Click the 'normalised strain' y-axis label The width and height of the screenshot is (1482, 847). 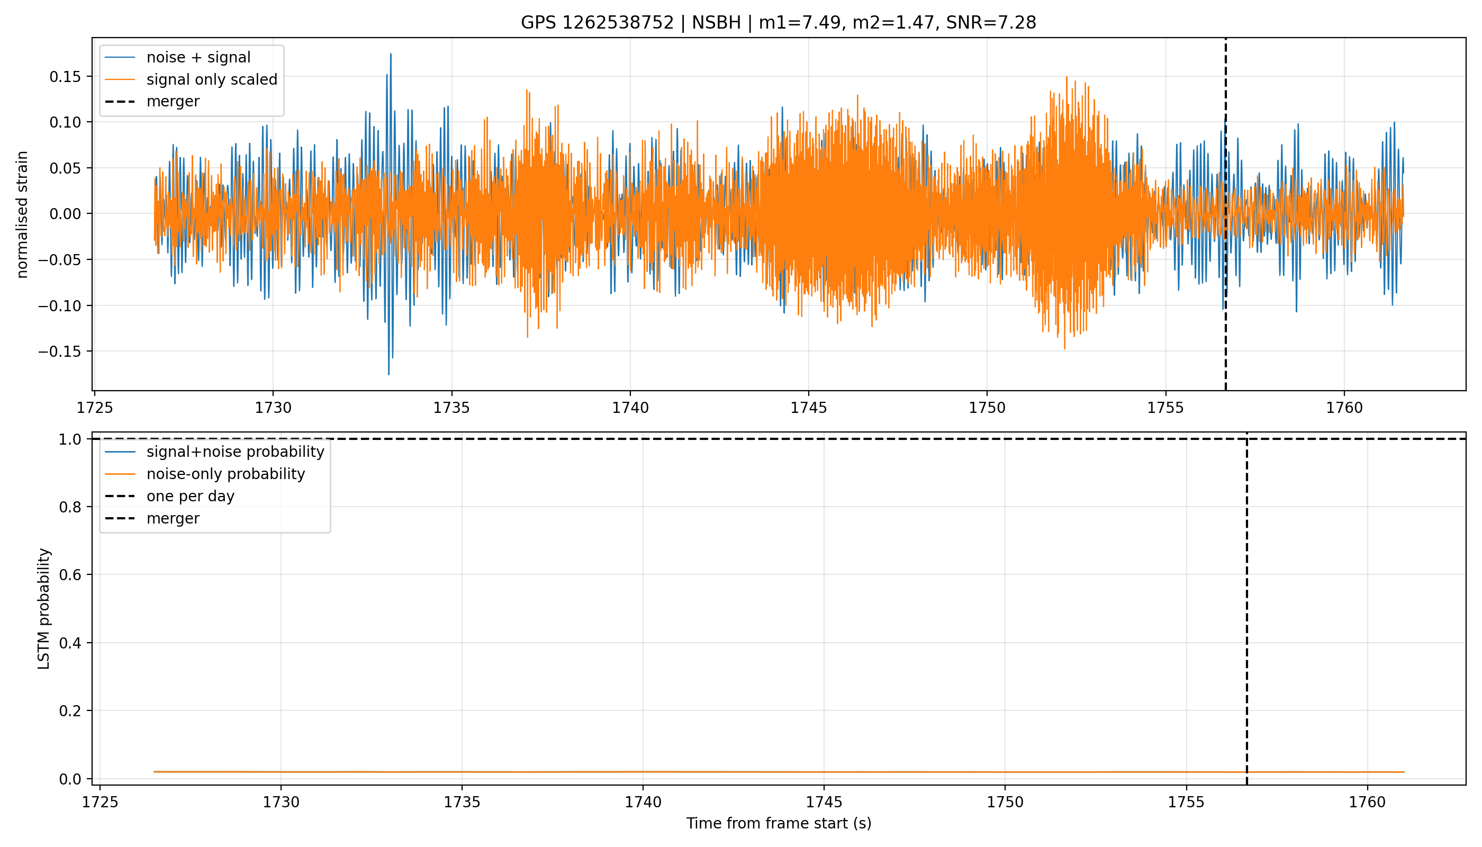22,214
